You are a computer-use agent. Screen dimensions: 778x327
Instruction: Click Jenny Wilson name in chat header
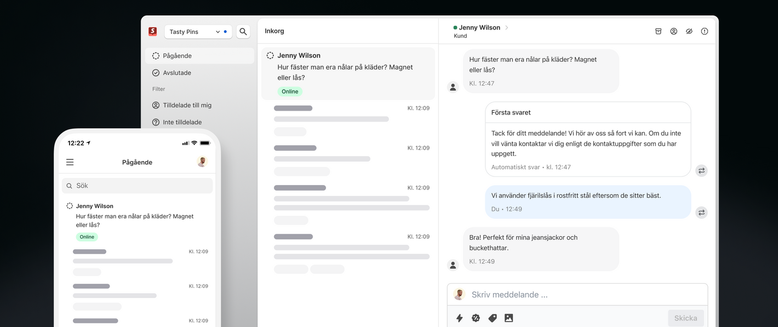click(479, 27)
